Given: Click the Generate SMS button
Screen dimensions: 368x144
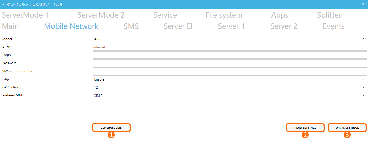Looking at the screenshot, I should pyautogui.click(x=111, y=128).
